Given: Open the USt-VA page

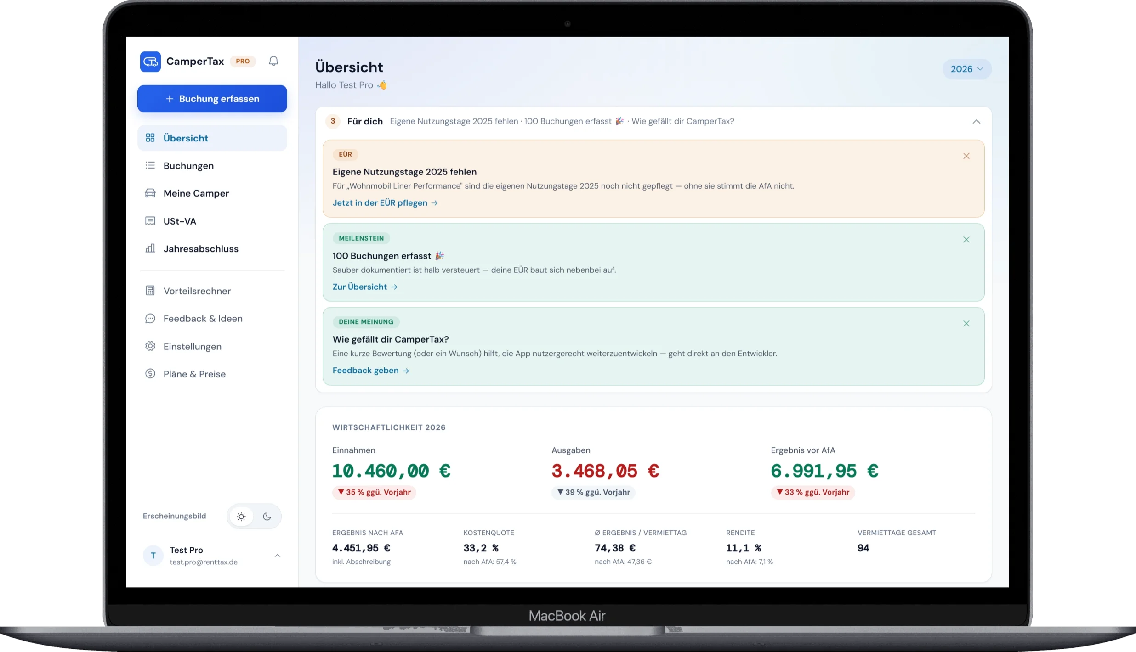Looking at the screenshot, I should pyautogui.click(x=212, y=221).
